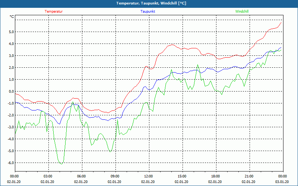Click the 5,0 y-axis value
The height and width of the screenshot is (186, 298).
coord(12,32)
